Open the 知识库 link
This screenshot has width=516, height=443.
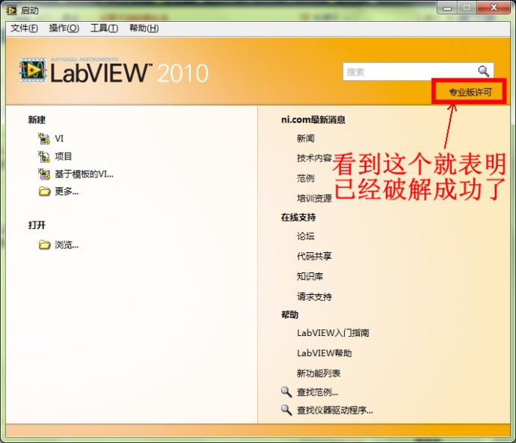tap(310, 276)
